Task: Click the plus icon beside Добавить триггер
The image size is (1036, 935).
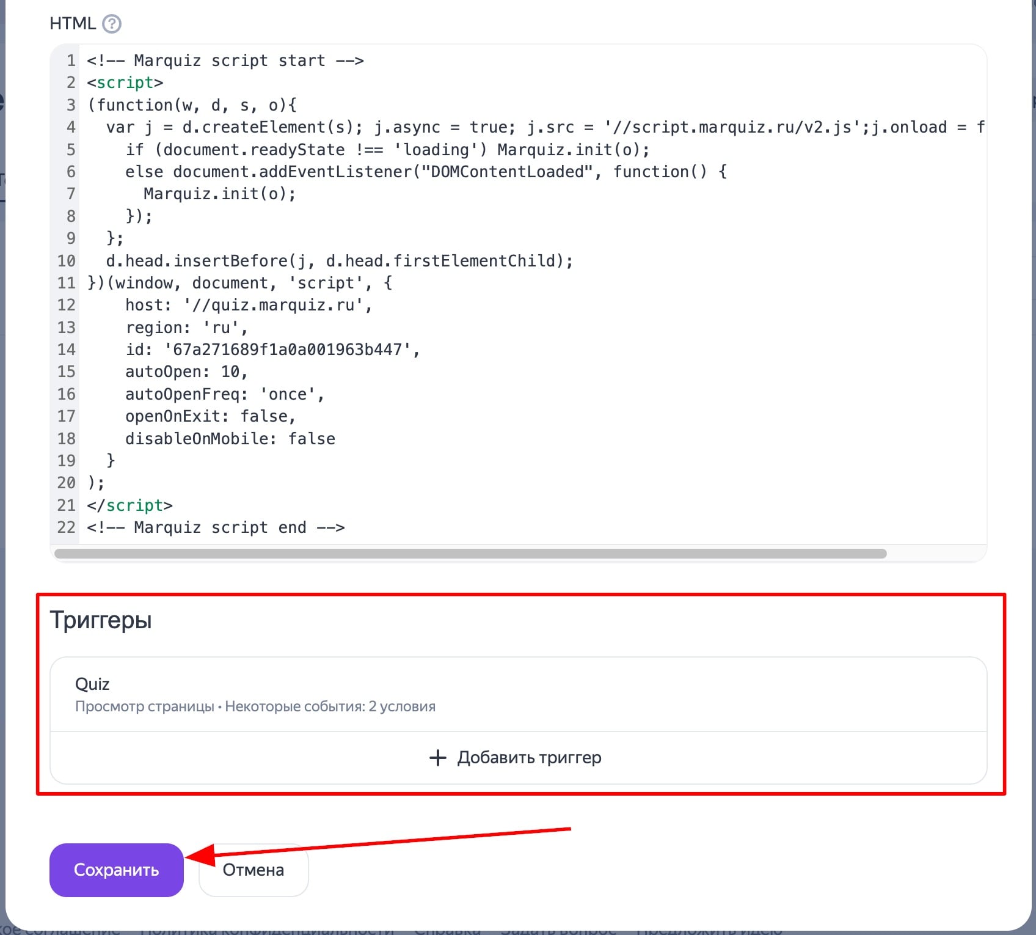Action: click(x=438, y=758)
